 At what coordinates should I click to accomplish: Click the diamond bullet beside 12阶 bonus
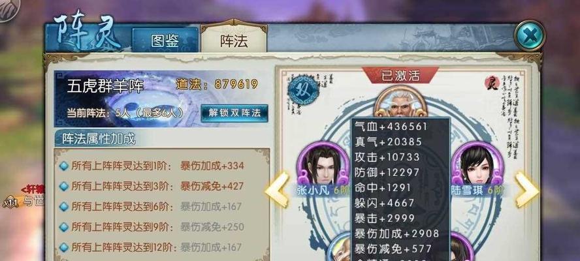64,247
